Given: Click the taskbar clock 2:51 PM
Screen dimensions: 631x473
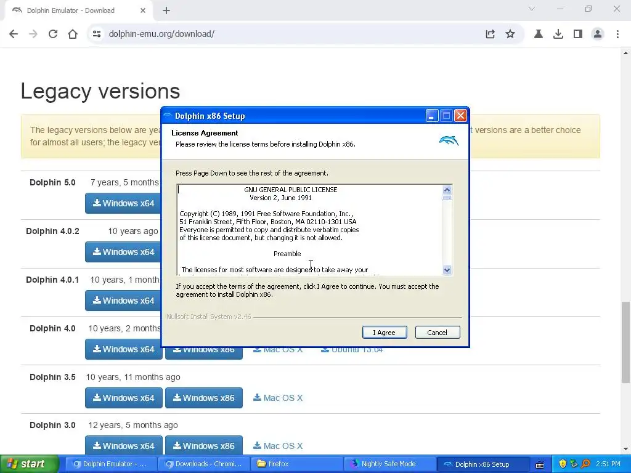Looking at the screenshot, I should point(608,464).
